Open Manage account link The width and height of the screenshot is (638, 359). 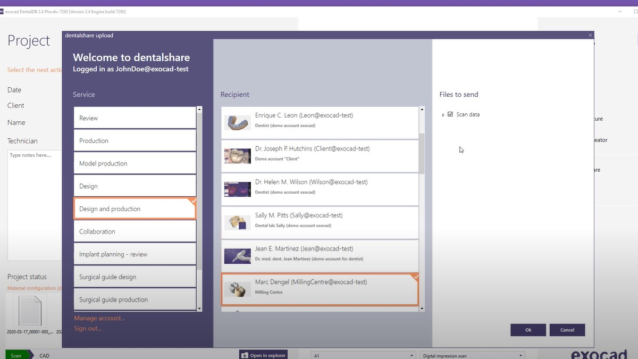(99, 318)
